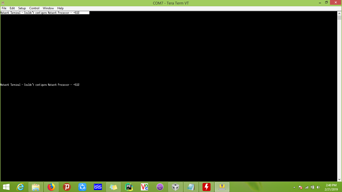Image resolution: width=342 pixels, height=192 pixels.
Task: Open the Help menu
Action: click(x=60, y=8)
